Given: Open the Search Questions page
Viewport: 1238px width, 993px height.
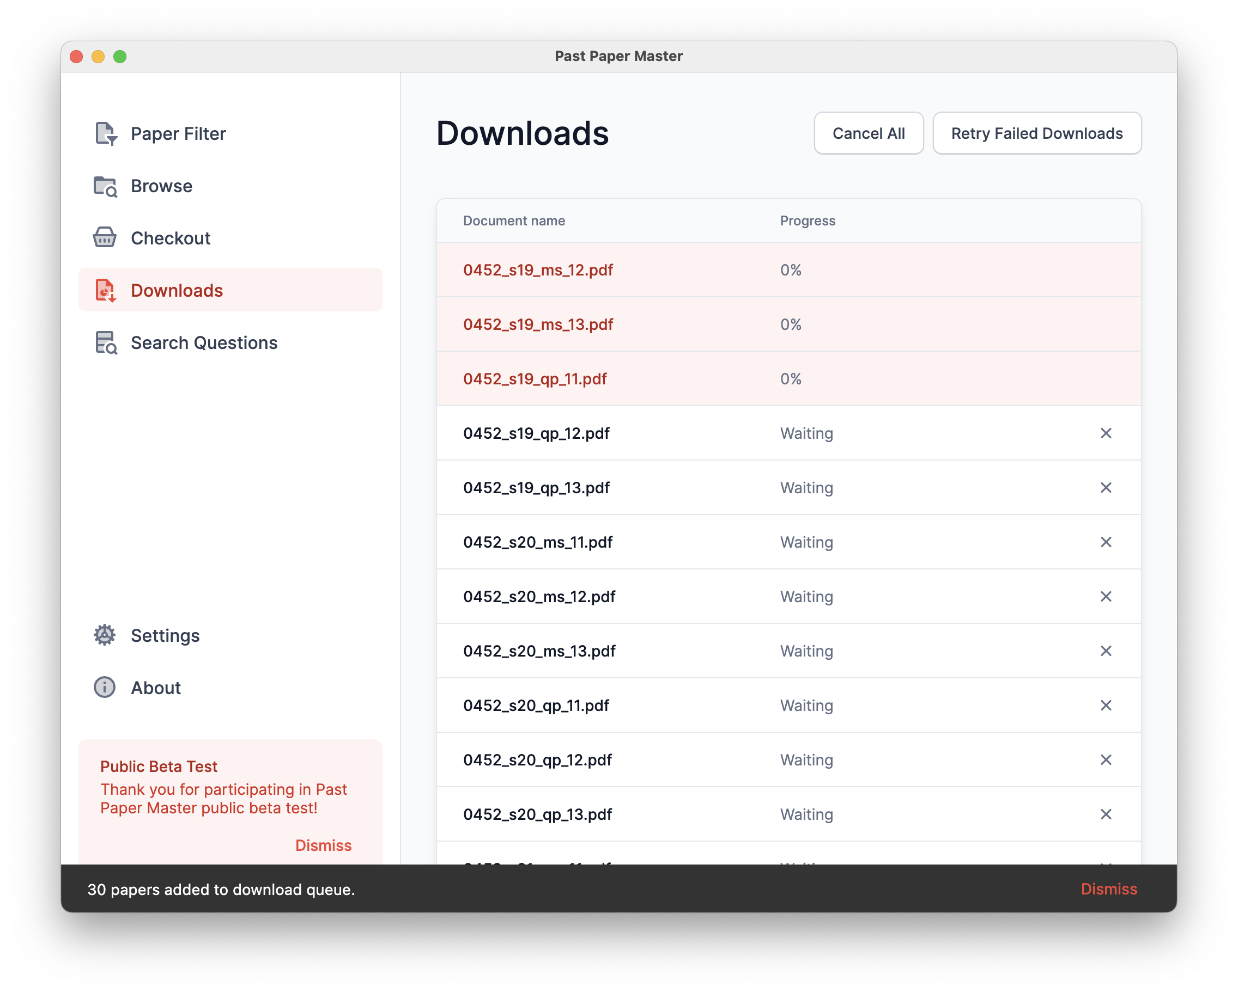Looking at the screenshot, I should [204, 343].
